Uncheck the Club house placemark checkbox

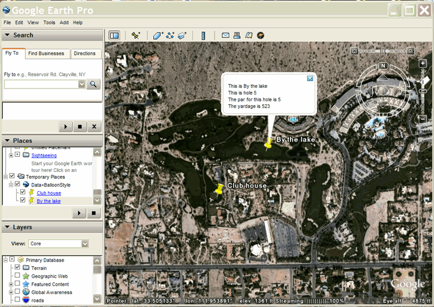[x=23, y=193]
